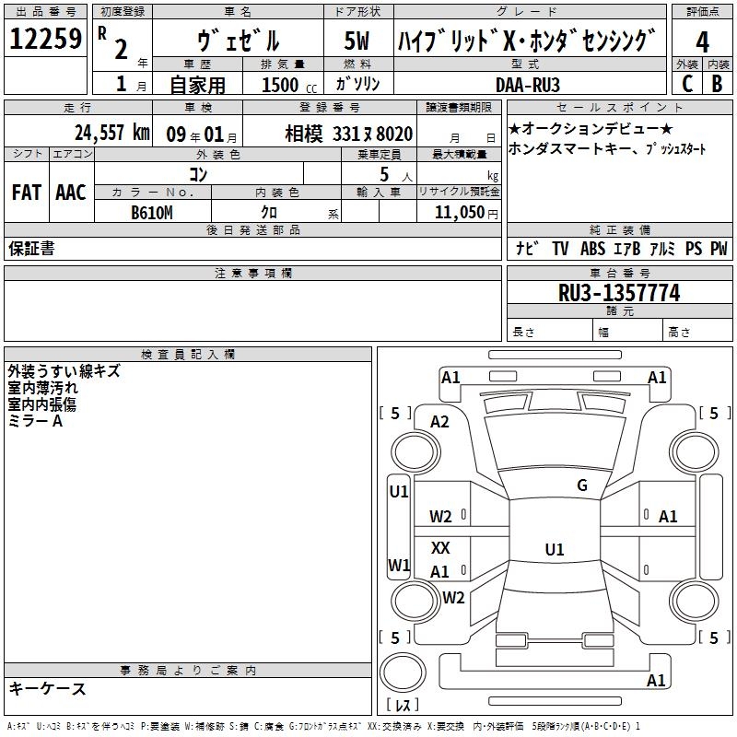Click the inspection date 09年01月
Screen dimensions: 737x737
click(201, 135)
